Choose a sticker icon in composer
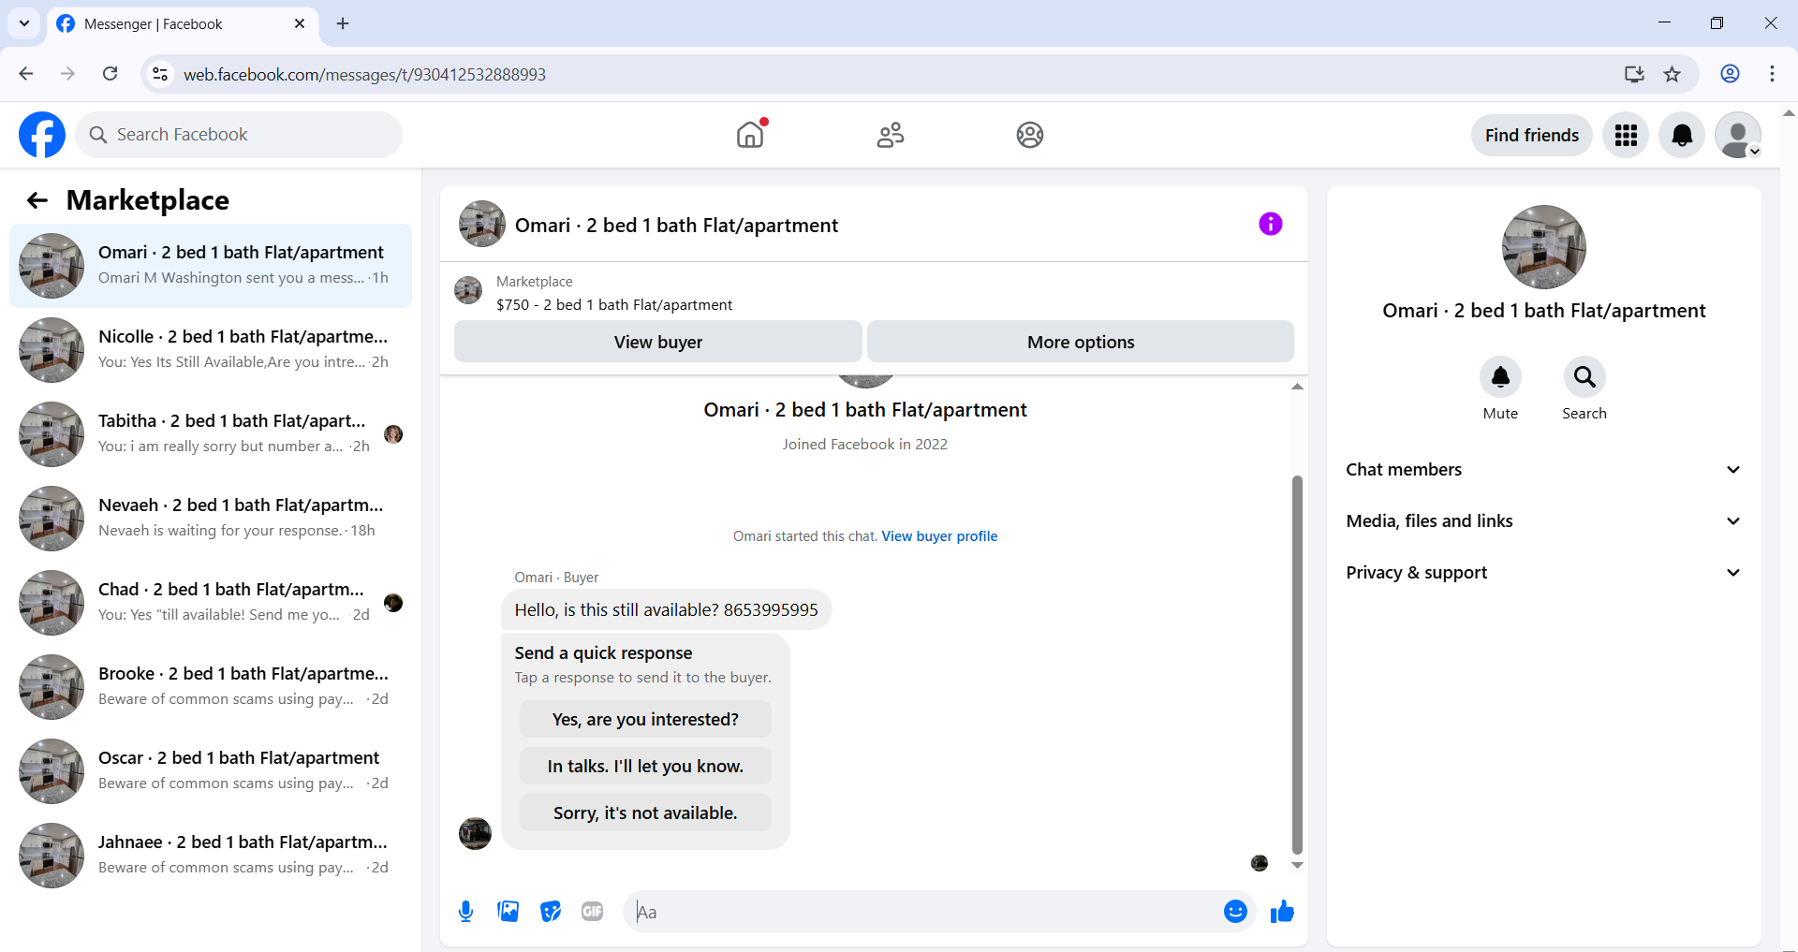The image size is (1798, 952). coord(551,912)
